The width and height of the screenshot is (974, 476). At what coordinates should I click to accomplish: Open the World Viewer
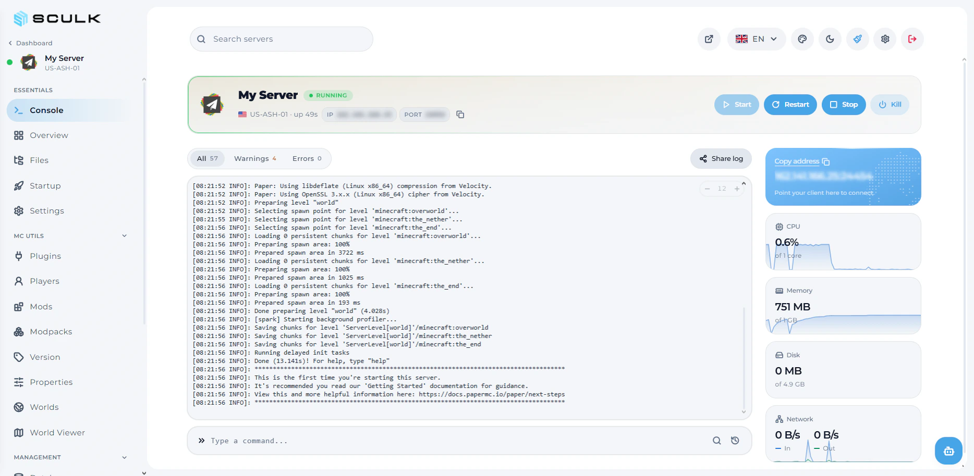point(69,433)
